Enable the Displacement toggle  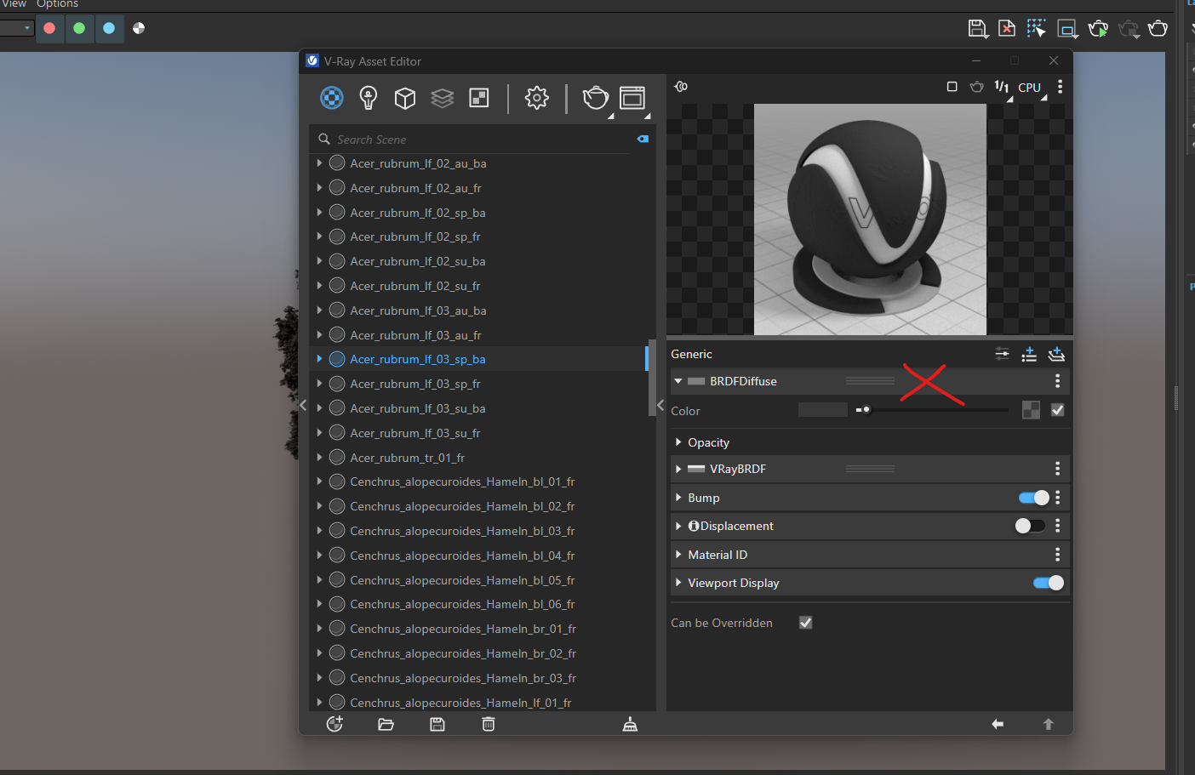coord(1030,526)
